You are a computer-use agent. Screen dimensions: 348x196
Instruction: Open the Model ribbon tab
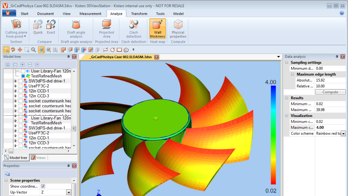pos(179,14)
